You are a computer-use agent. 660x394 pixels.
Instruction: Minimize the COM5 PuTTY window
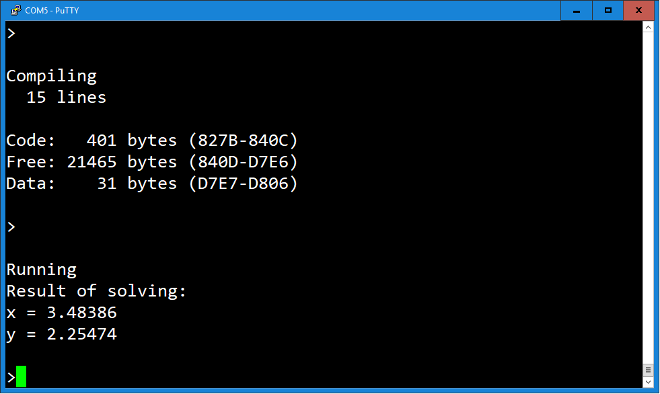coord(576,10)
